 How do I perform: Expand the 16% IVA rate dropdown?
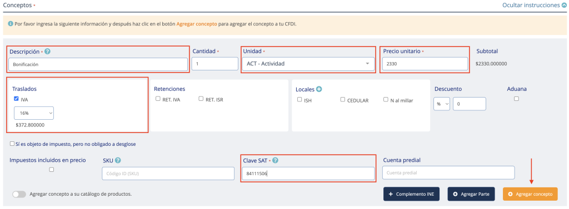pyautogui.click(x=34, y=113)
